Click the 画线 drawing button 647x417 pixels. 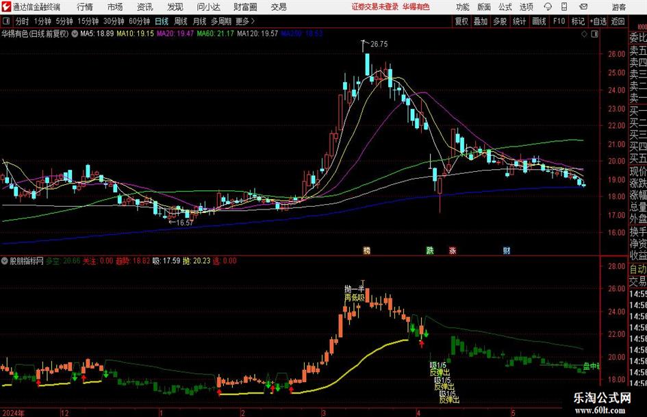539,21
